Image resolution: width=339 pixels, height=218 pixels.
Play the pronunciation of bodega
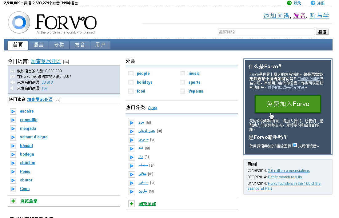point(13,154)
